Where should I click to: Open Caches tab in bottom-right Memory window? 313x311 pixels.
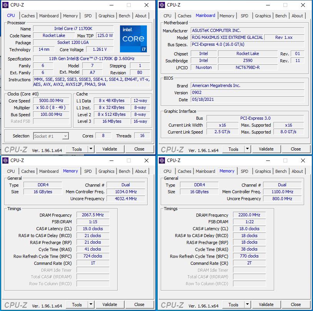click(185, 171)
